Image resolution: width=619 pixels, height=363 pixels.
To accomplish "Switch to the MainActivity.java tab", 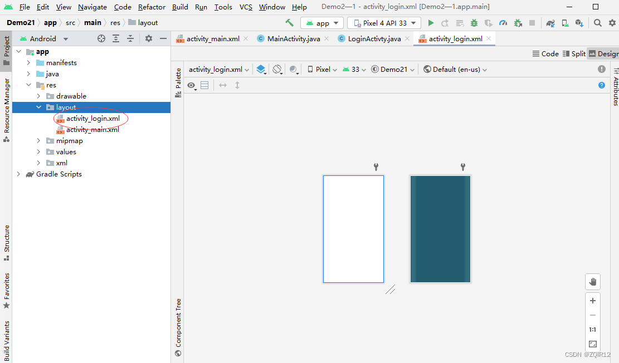I will (293, 38).
